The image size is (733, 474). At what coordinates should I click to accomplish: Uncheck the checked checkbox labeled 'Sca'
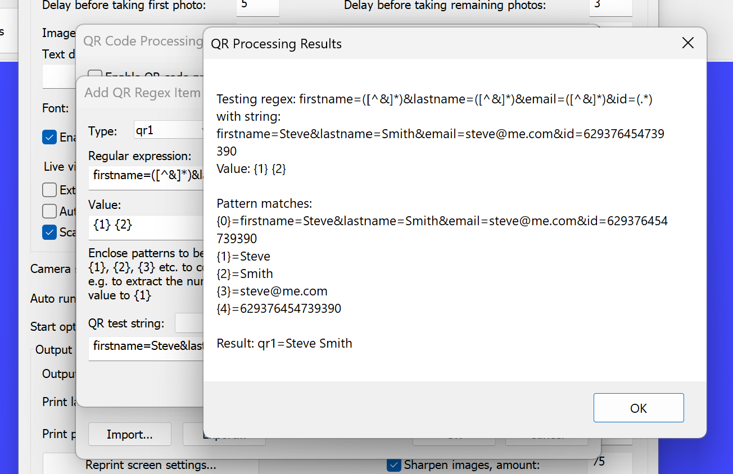pyautogui.click(x=49, y=232)
